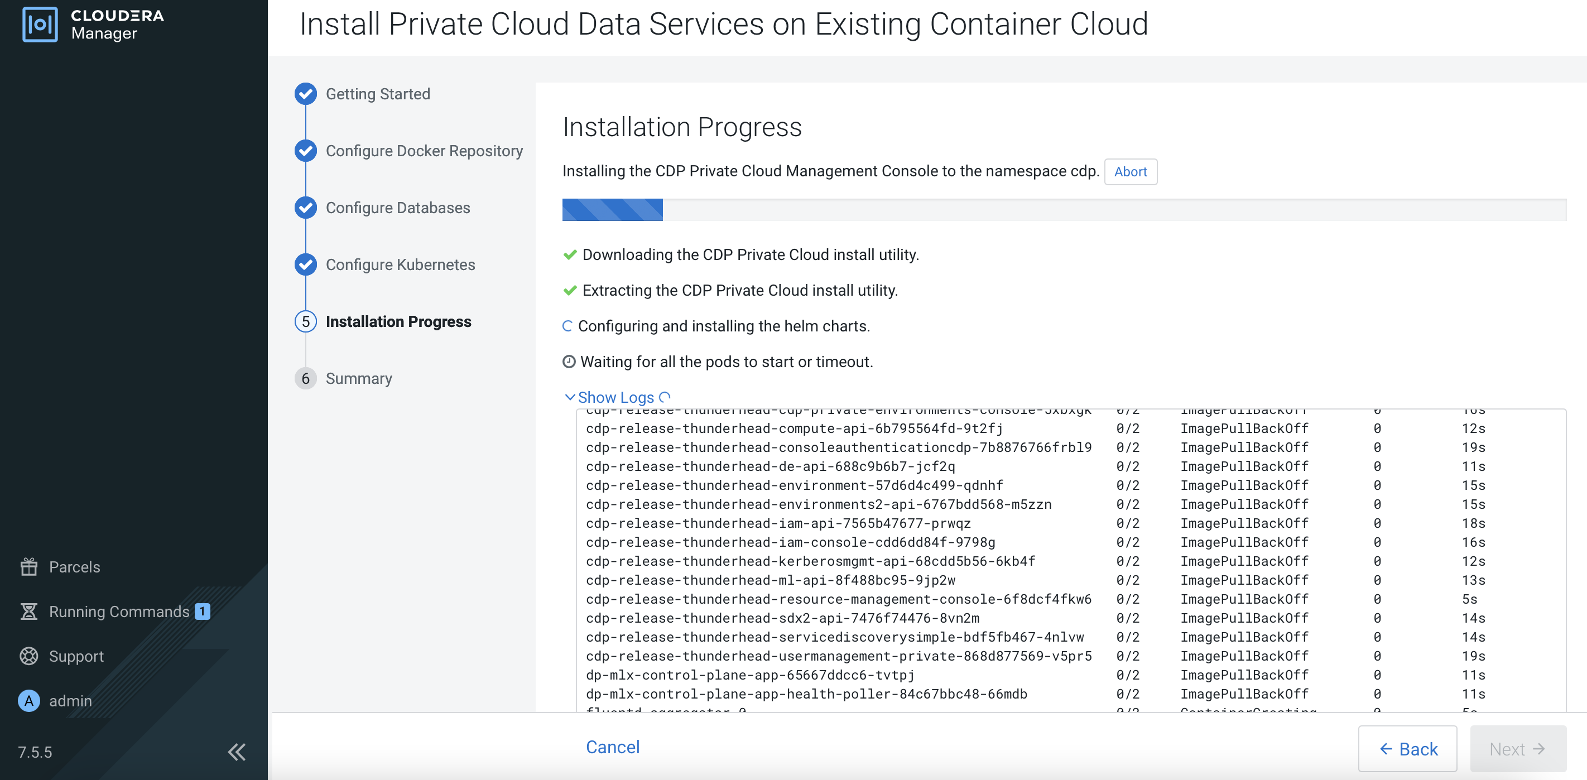Click the Cloudera Manager logo icon
1587x780 pixels.
click(x=40, y=25)
